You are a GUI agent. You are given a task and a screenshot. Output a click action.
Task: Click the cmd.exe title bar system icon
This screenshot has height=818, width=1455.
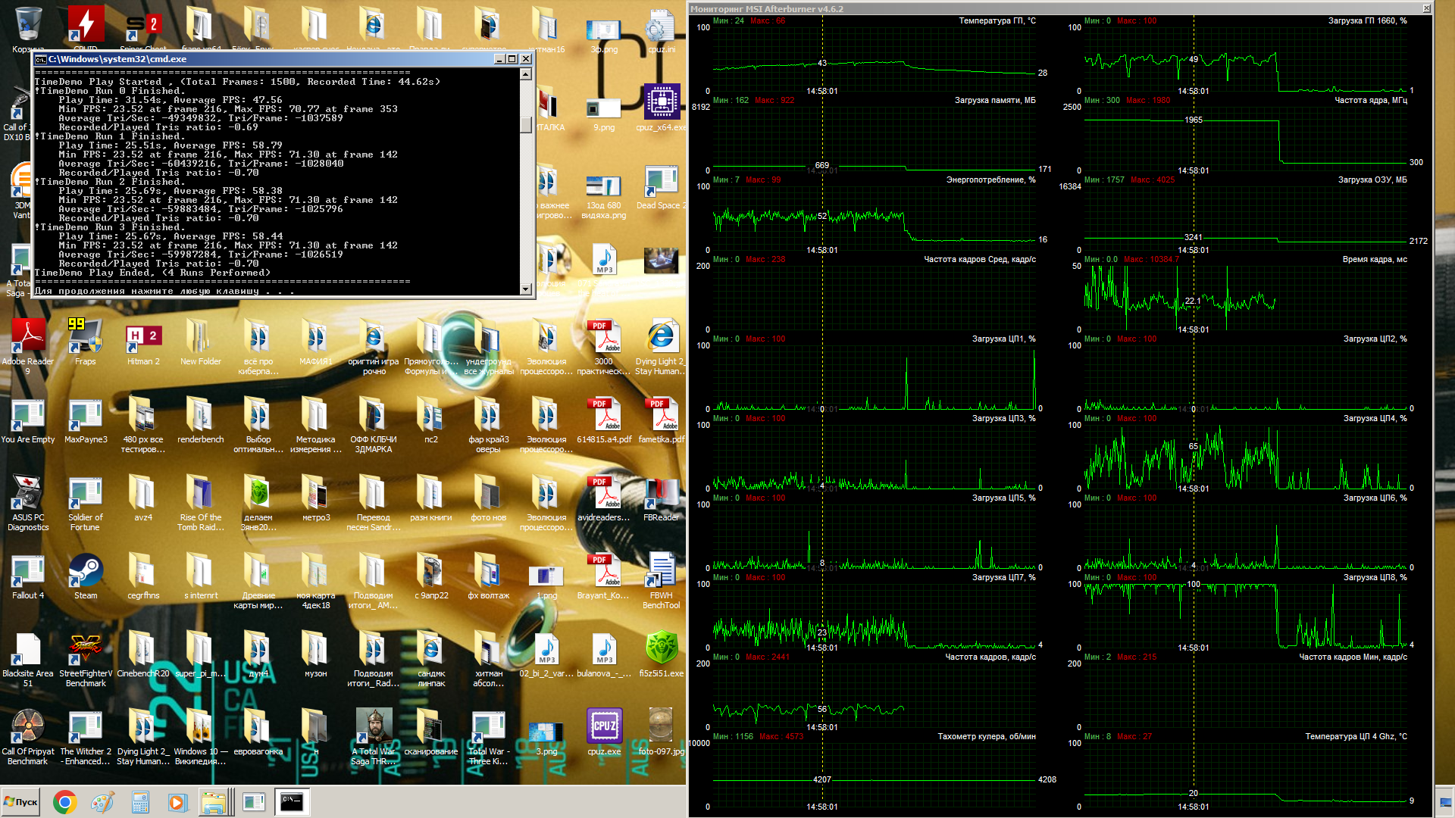click(x=41, y=59)
